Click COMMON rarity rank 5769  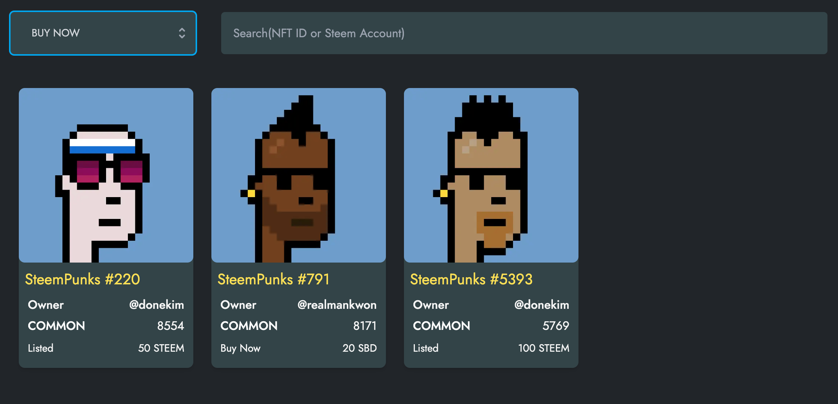(556, 326)
